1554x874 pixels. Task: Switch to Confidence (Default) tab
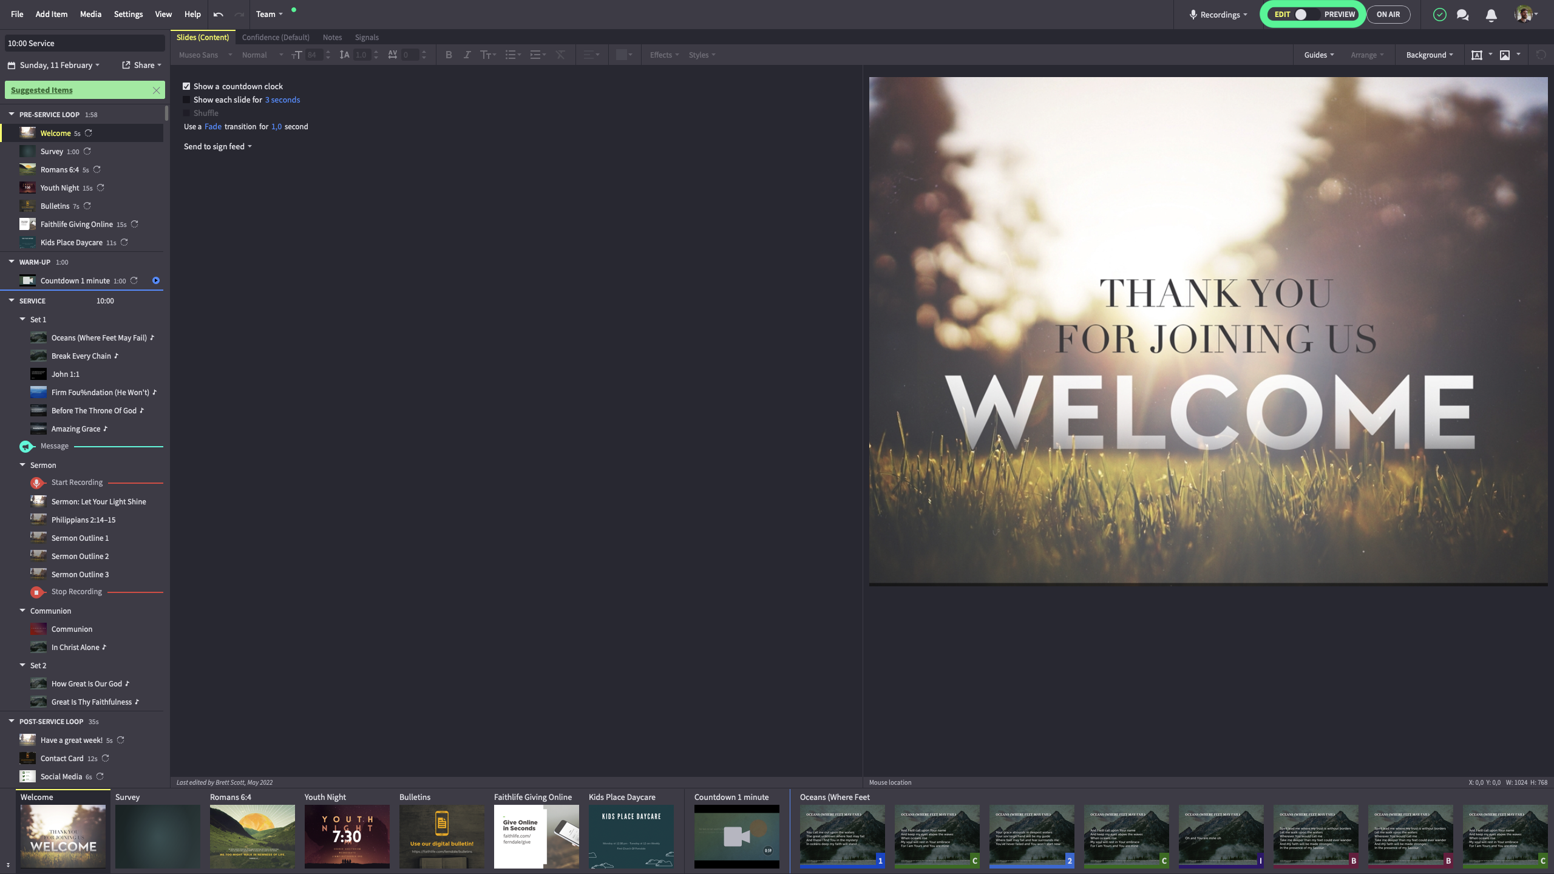276,37
